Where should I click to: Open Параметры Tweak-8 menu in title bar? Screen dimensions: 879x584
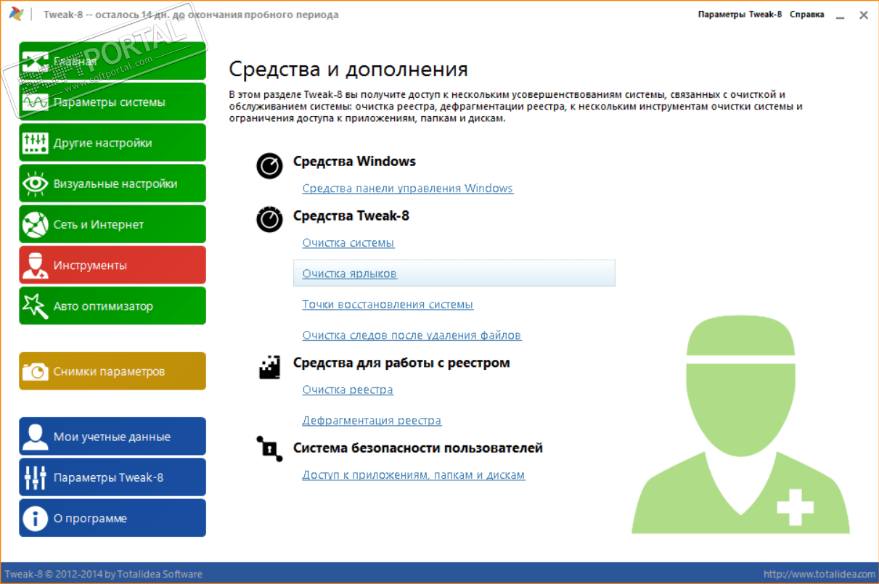pyautogui.click(x=740, y=15)
